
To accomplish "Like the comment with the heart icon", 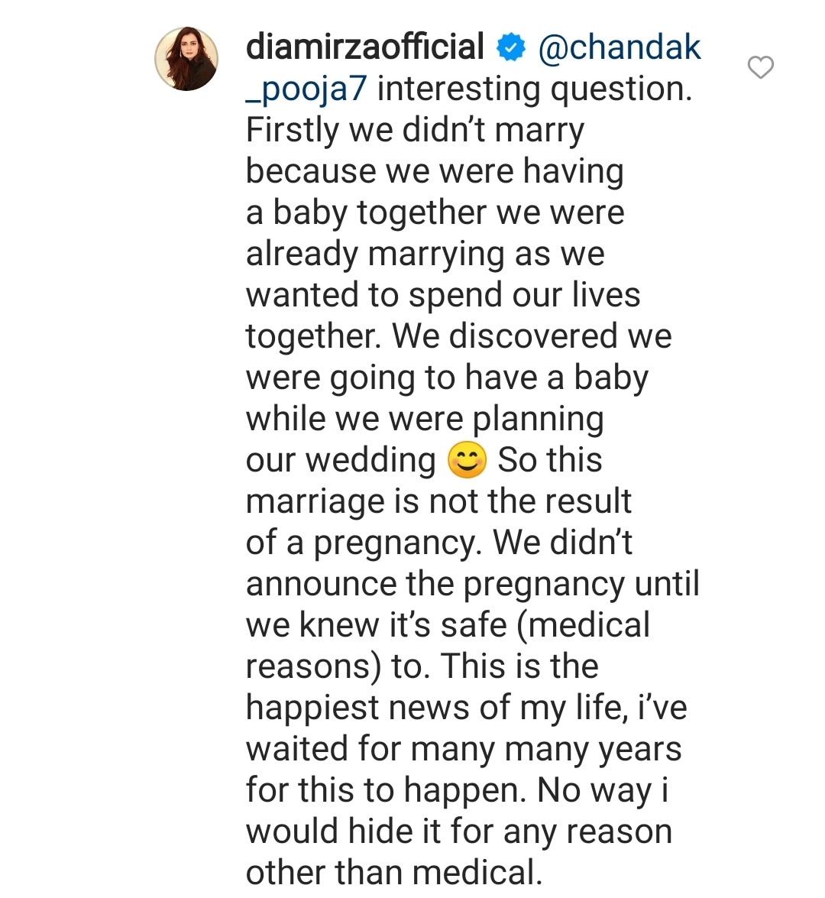I will click(x=760, y=67).
